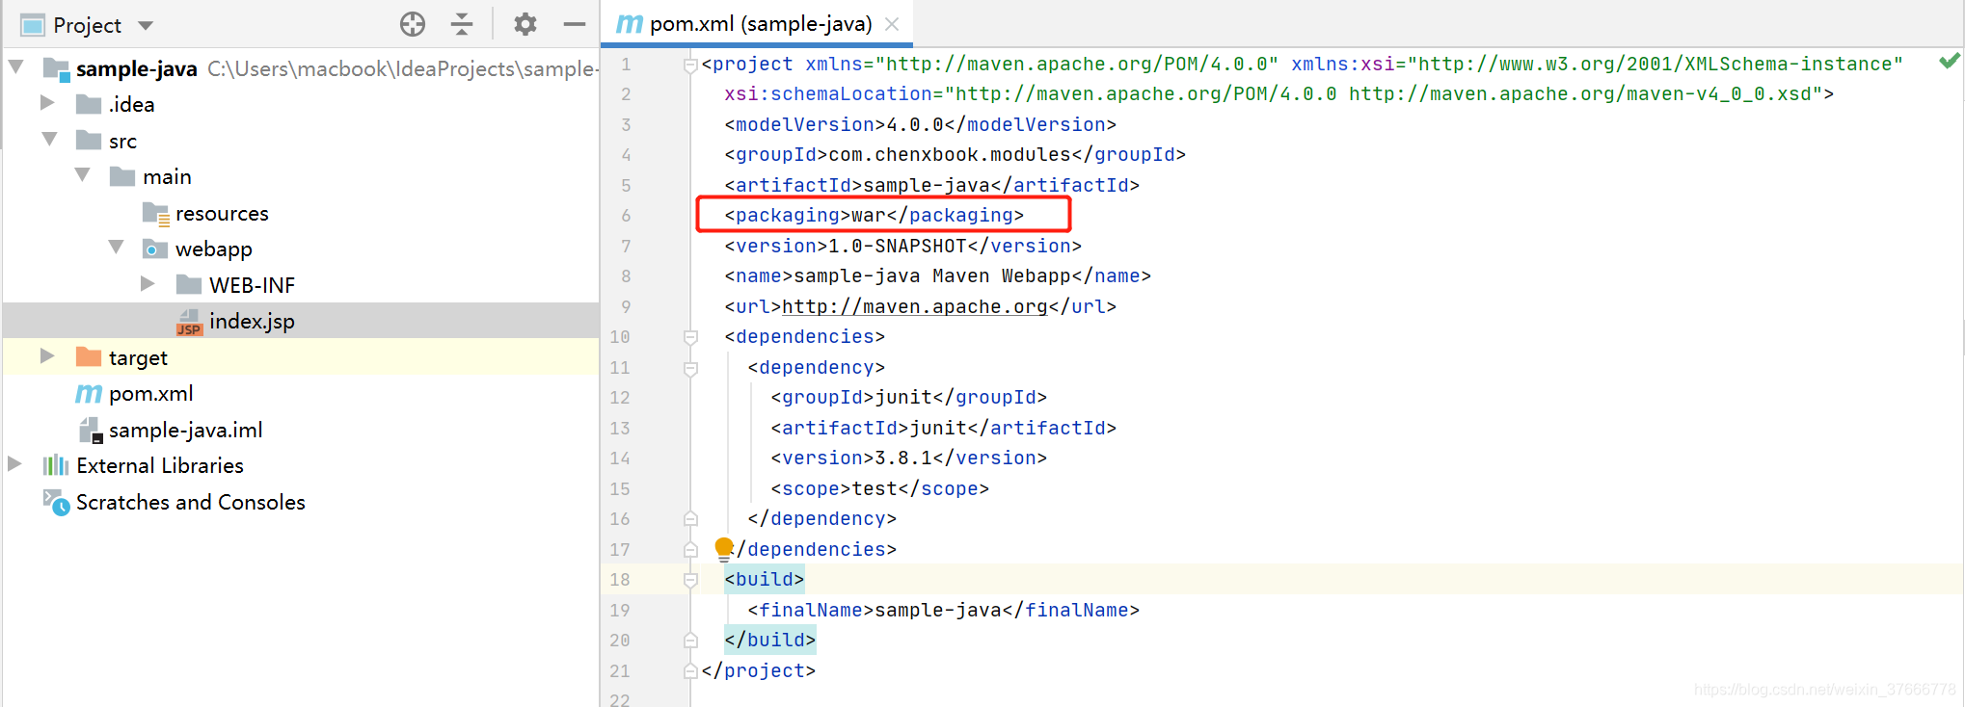
Task: Click line number 18 in the gutter
Action: pyautogui.click(x=619, y=580)
